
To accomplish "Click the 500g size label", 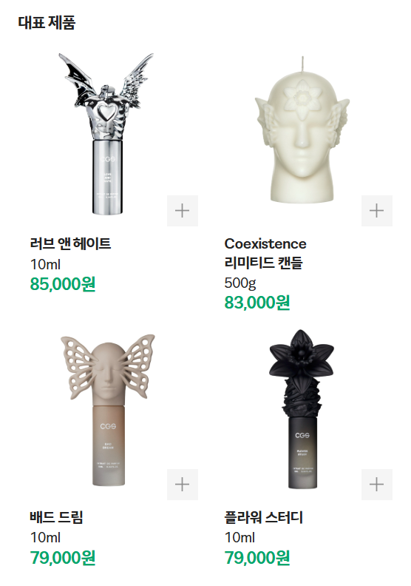I will pos(240,283).
